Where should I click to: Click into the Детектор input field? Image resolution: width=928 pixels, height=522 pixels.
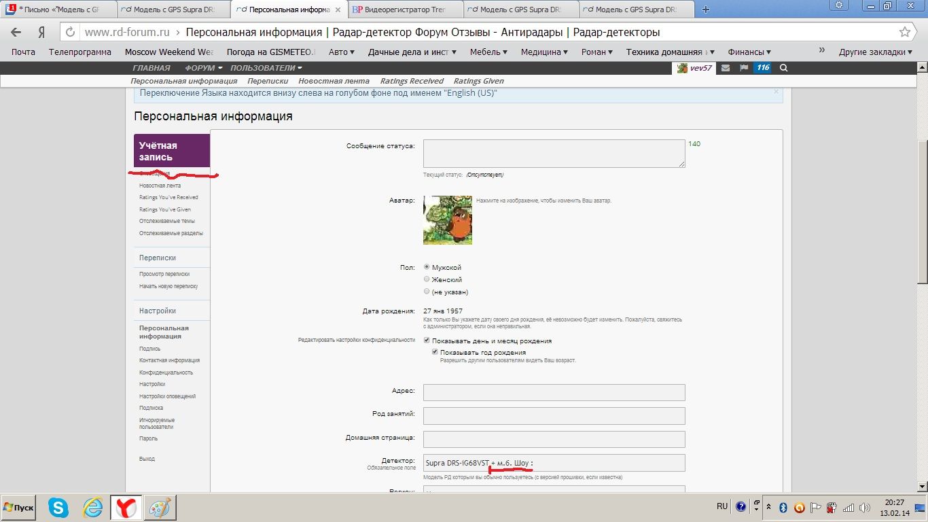coord(554,463)
